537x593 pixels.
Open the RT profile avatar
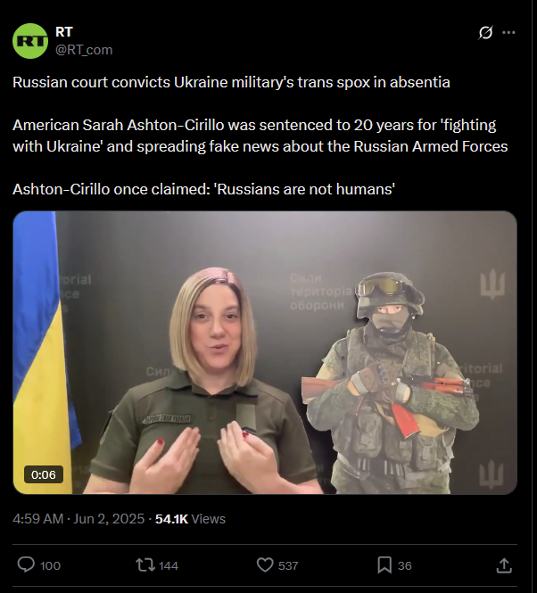30,41
